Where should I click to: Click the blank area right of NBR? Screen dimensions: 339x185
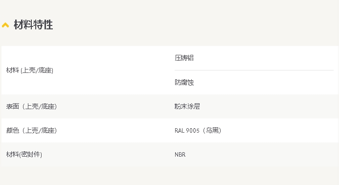[259, 155]
